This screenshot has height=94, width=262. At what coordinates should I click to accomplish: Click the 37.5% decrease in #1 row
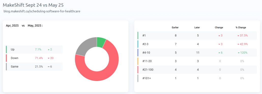[242, 35]
